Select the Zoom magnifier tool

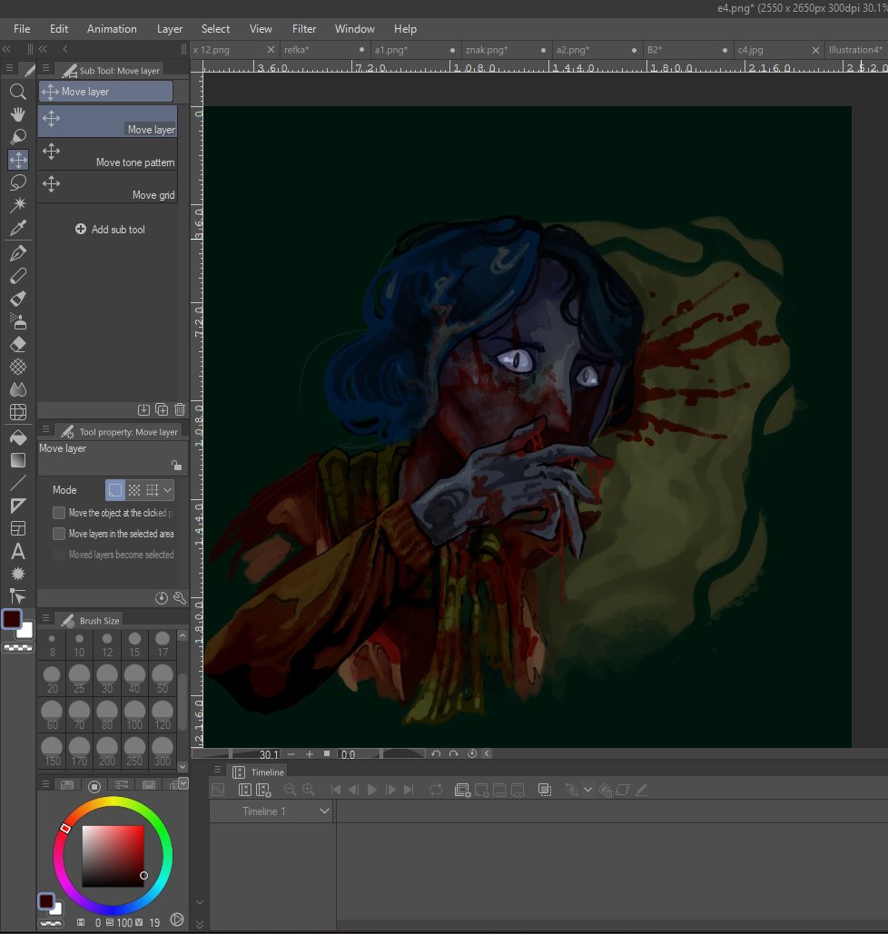pyautogui.click(x=18, y=91)
